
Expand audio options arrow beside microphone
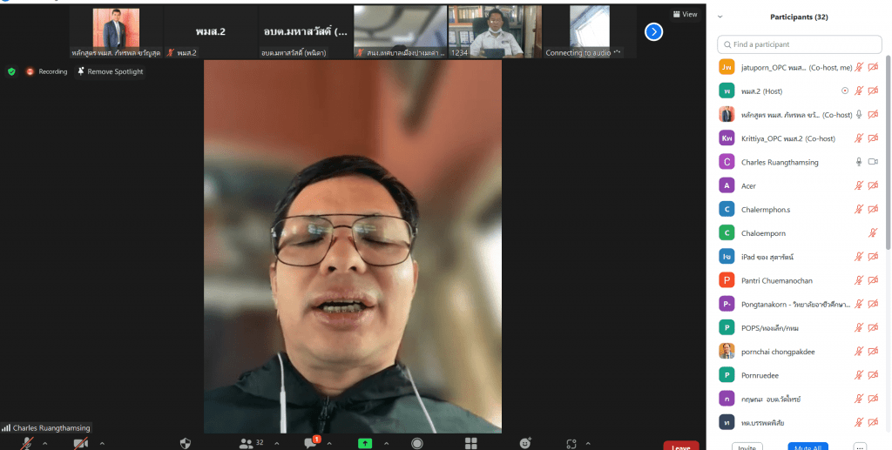pos(48,443)
